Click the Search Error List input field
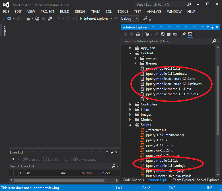This screenshot has width=222, height=191. coord(60,166)
